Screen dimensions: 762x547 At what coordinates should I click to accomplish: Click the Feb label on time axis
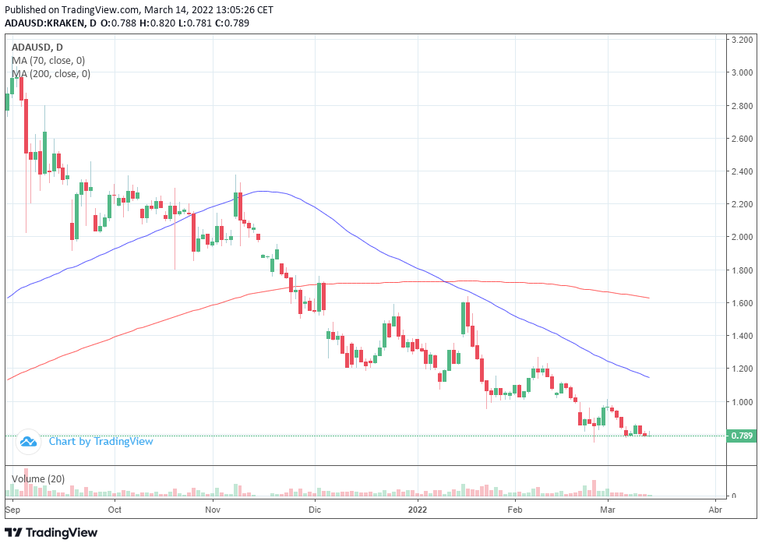click(515, 510)
